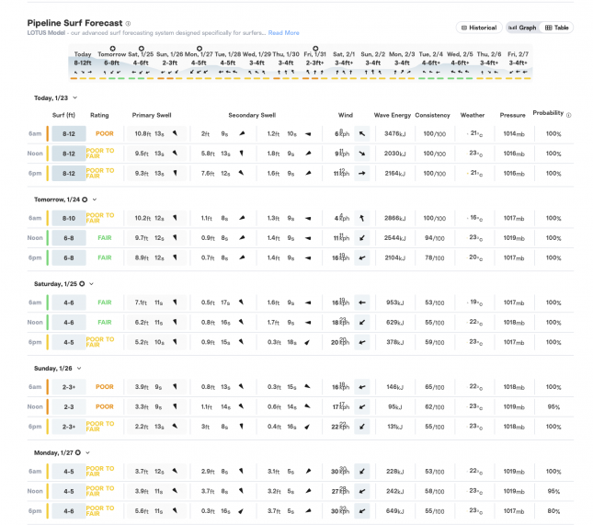Select Tue, 2/4 in day strip
The height and width of the screenshot is (525, 593).
[x=431, y=63]
